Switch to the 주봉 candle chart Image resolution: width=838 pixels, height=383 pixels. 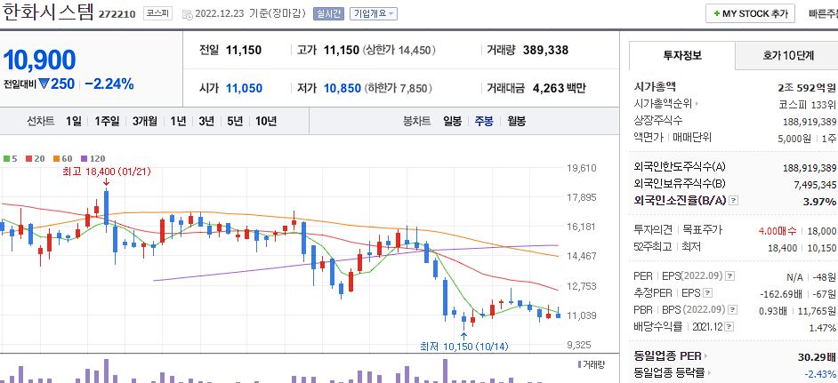pyautogui.click(x=484, y=121)
